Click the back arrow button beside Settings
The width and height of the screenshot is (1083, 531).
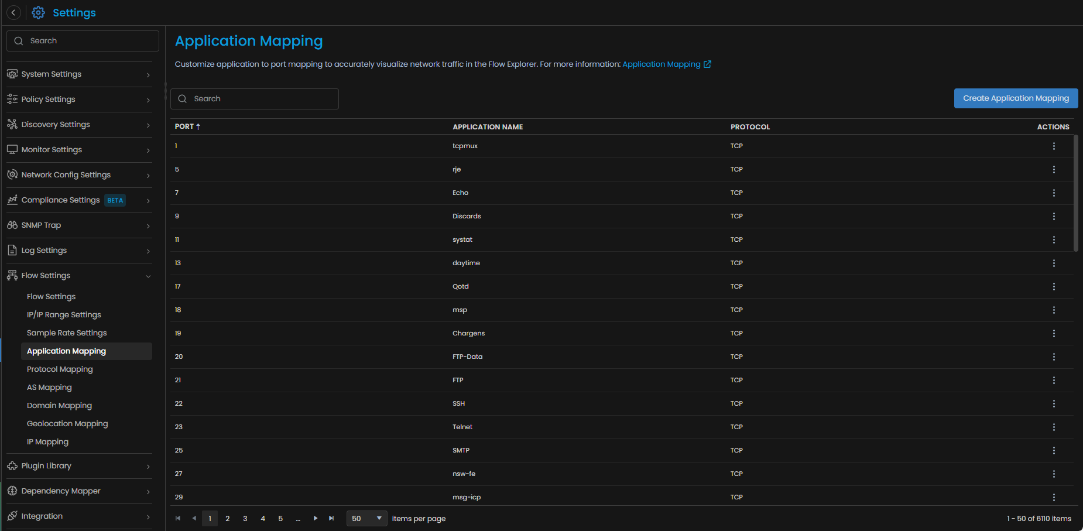coord(13,12)
